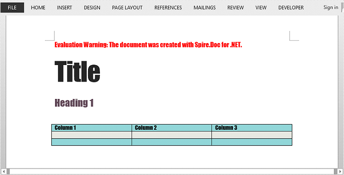Click the bottom teal cell under Column 1
The width and height of the screenshot is (344, 175).
tap(91, 142)
